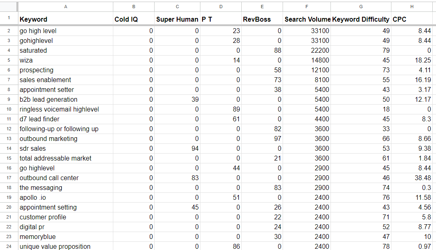Select column H header
The width and height of the screenshot is (436, 250).
412,7
